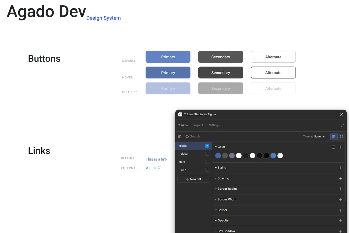Collapse the Border Radius section

click(x=216, y=189)
